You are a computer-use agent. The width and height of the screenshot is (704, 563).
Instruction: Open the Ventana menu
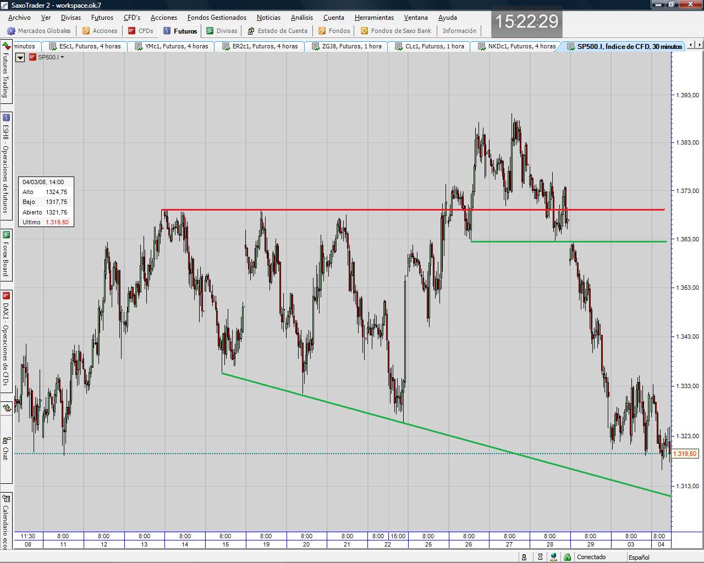click(x=416, y=18)
